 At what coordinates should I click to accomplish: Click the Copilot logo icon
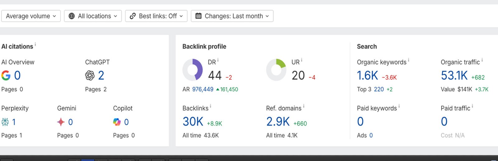coord(117,122)
